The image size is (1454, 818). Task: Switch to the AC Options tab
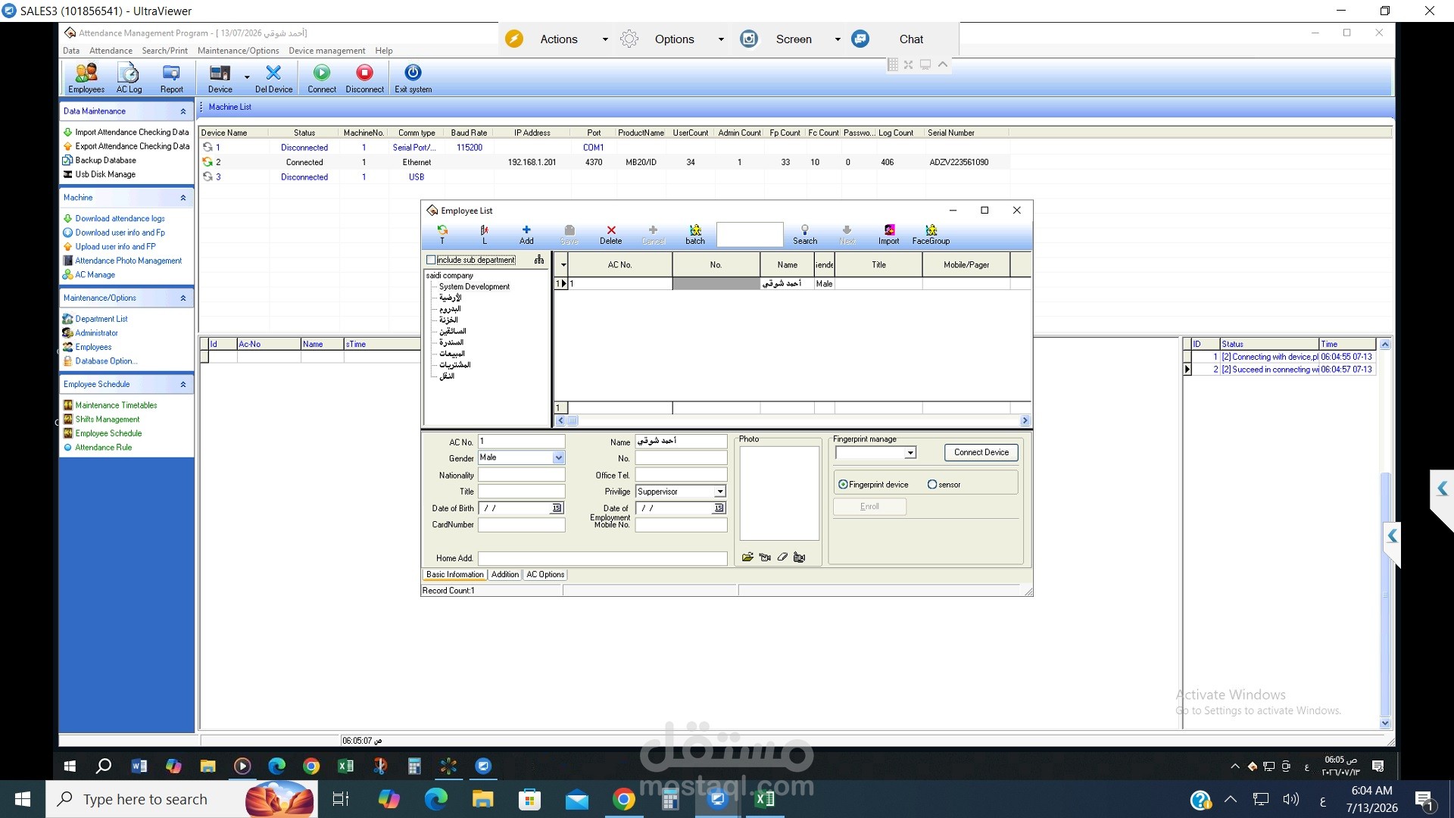point(545,575)
